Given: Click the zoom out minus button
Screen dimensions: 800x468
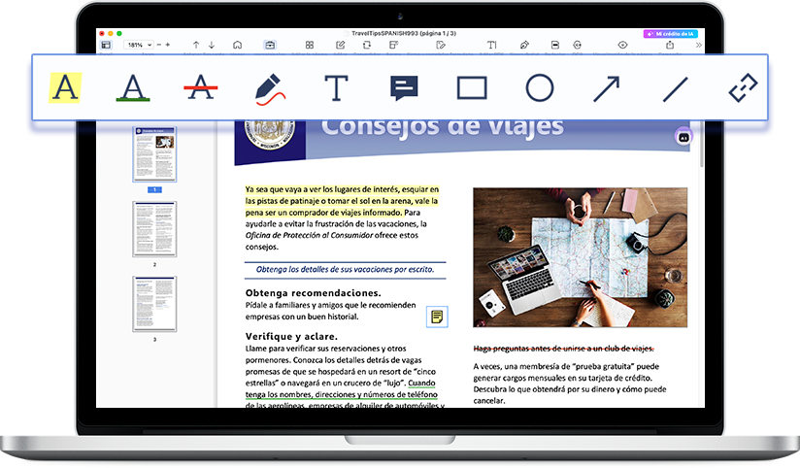Looking at the screenshot, I should click(158, 45).
